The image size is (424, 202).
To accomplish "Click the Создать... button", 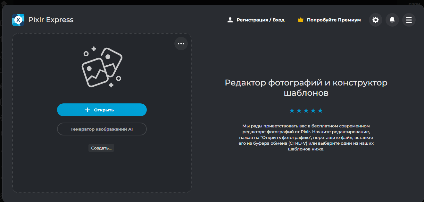I will 101,148.
